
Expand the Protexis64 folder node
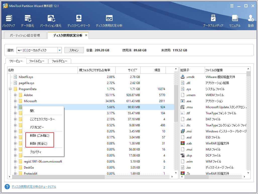click(15, 173)
